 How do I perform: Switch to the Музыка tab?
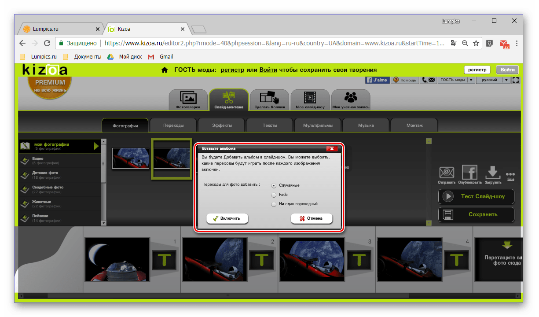click(366, 125)
